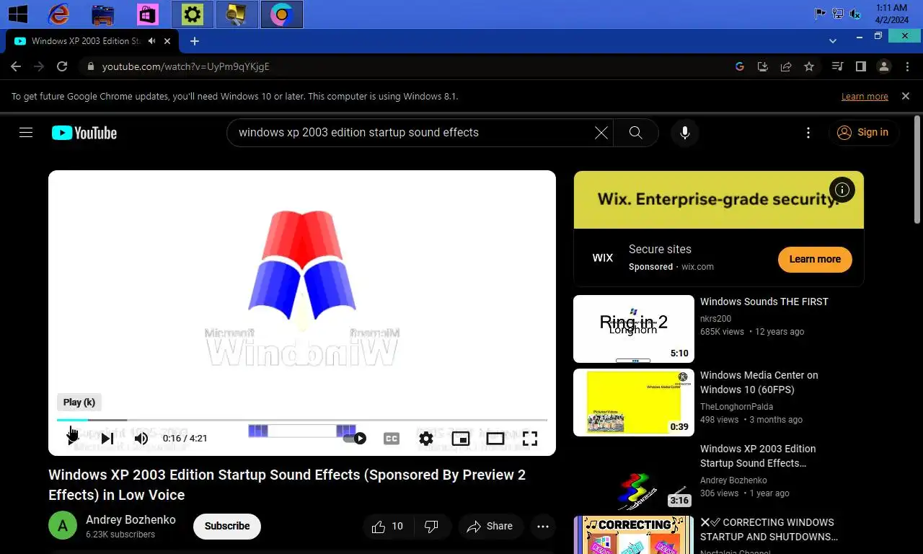
Task: Mute tab via speaker icon on tab
Action: tap(151, 41)
